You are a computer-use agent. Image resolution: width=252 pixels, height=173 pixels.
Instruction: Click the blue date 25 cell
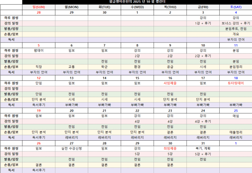coord(236,111)
